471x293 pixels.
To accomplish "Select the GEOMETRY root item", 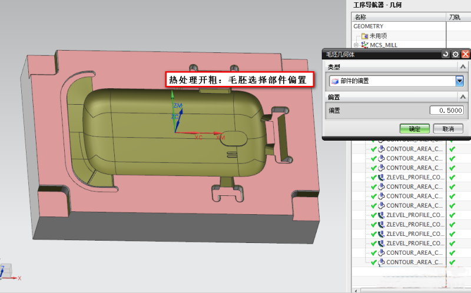I will 369,26.
